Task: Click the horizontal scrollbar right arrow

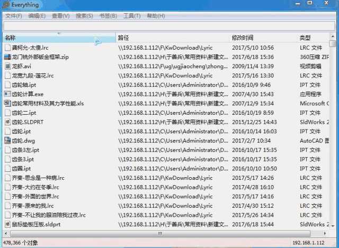Action: coord(325,233)
